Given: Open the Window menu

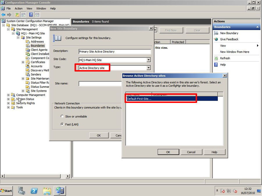Looking at the screenshot, I should coord(41,8).
